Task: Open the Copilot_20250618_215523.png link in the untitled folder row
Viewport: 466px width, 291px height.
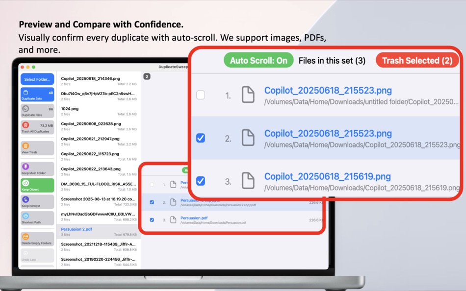Action: (328, 90)
